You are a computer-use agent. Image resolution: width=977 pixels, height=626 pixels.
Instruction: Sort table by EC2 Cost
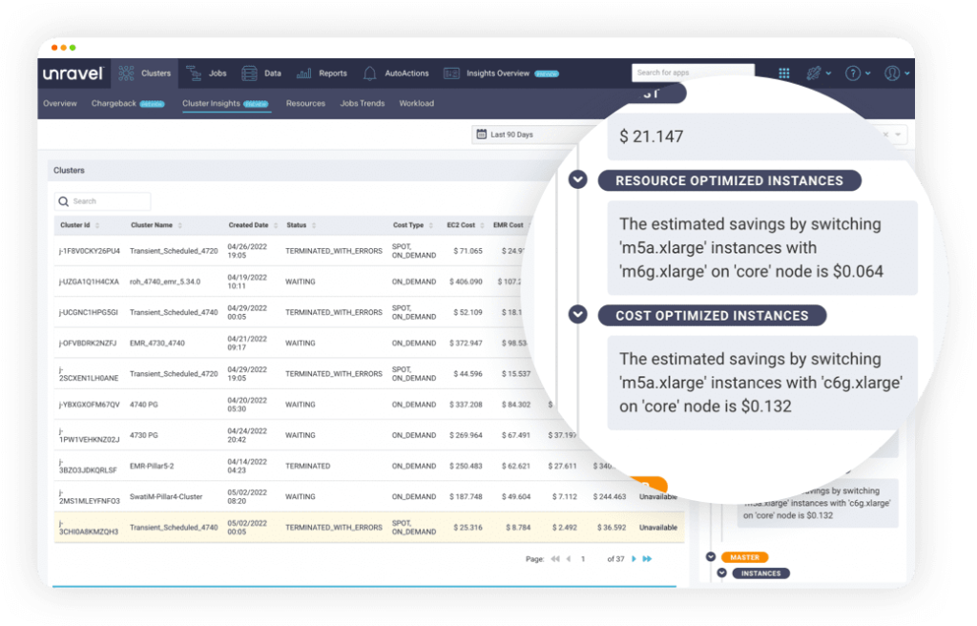pos(465,225)
